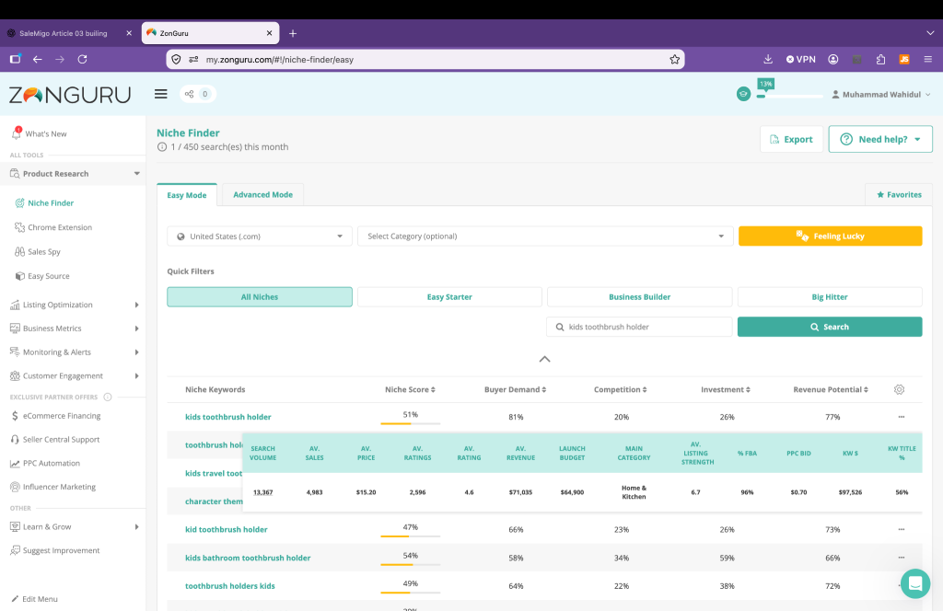Image resolution: width=943 pixels, height=611 pixels.
Task: Open the United States marketplace dropdown
Action: (259, 236)
